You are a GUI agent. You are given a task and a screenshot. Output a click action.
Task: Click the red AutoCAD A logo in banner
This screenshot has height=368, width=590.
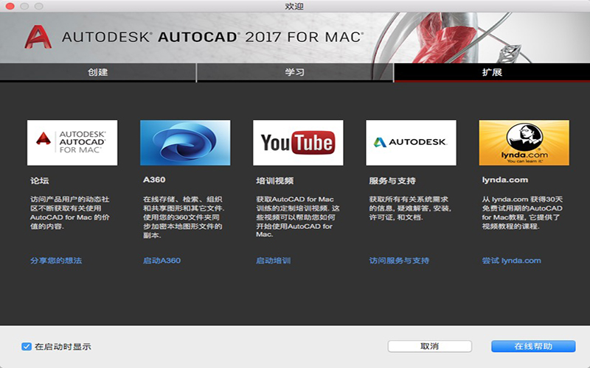(38, 37)
